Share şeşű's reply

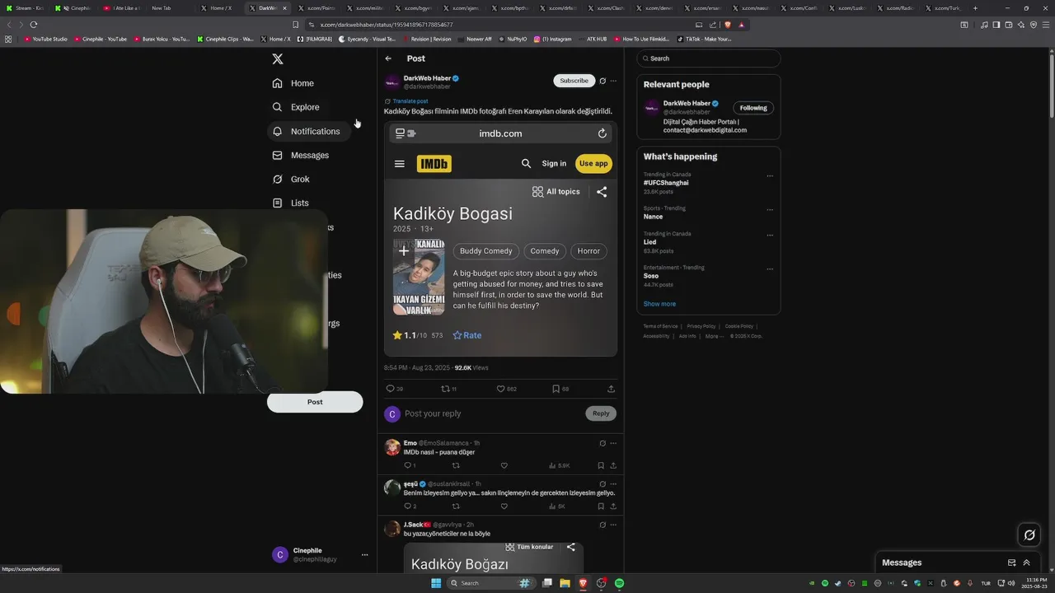[613, 507]
